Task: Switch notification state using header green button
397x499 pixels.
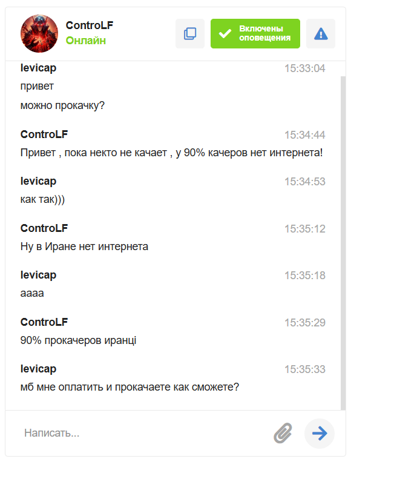Action: click(x=255, y=33)
